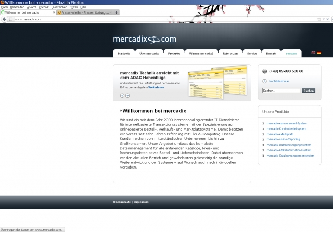Click the Weiterlesen link in the banner
The height and width of the screenshot is (232, 333).
tap(156, 87)
